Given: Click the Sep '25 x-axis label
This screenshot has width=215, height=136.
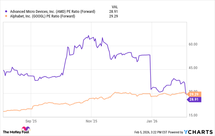Looking at the screenshot, I should 31,121.
